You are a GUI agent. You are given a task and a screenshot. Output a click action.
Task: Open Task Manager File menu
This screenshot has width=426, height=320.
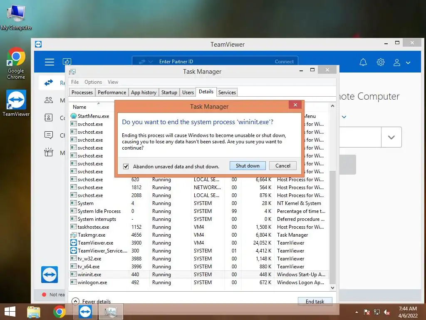75,82
